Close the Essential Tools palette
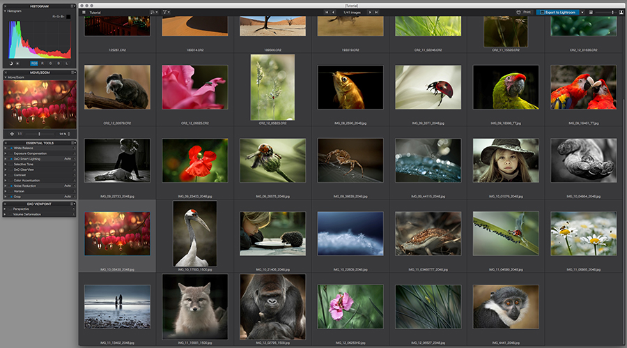Image resolution: width=627 pixels, height=348 pixels. pyautogui.click(x=5, y=143)
